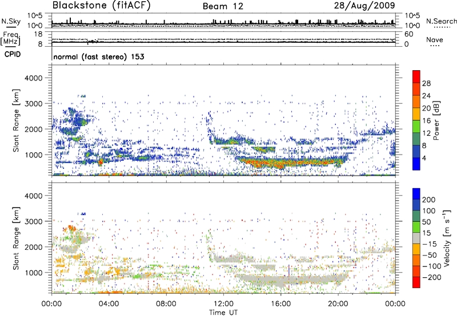Click the "28" power scale label
Viewport: 457px width, 316px height.
(426, 83)
